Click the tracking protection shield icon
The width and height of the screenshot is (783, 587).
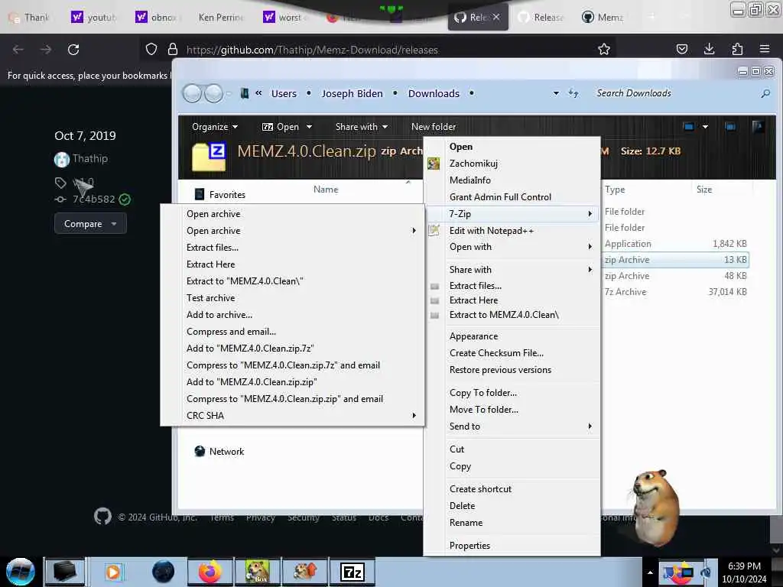pos(151,49)
